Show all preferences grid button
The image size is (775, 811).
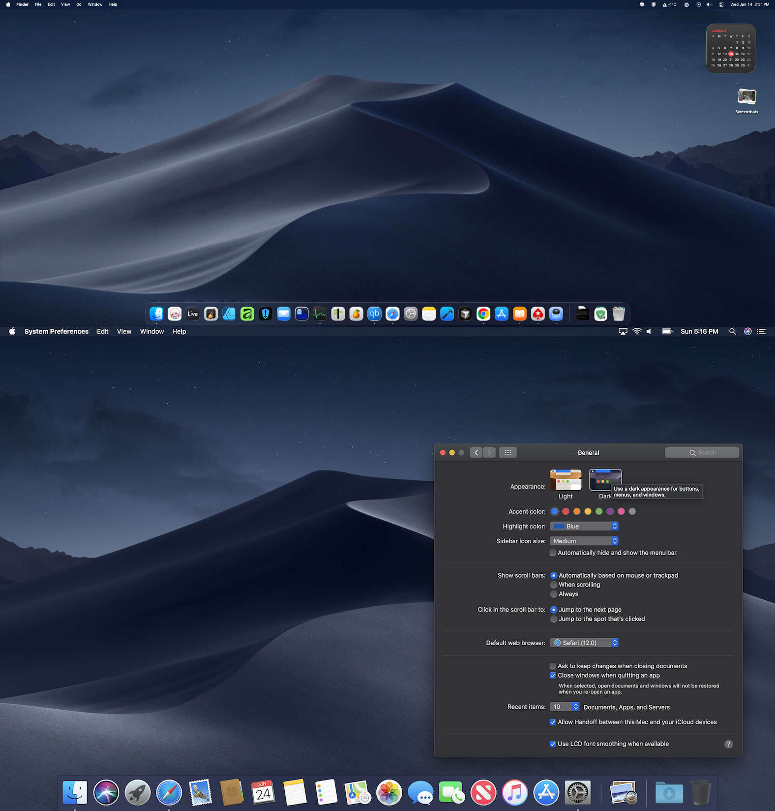pos(508,453)
